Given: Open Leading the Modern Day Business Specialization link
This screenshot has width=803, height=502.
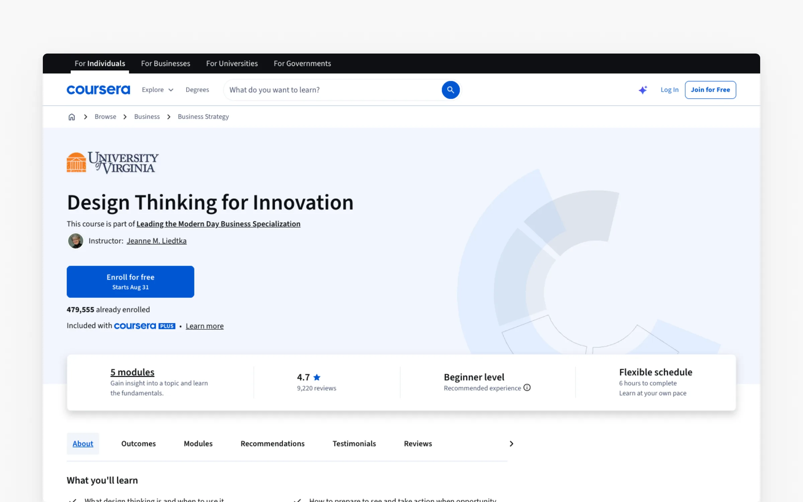Looking at the screenshot, I should click(218, 224).
